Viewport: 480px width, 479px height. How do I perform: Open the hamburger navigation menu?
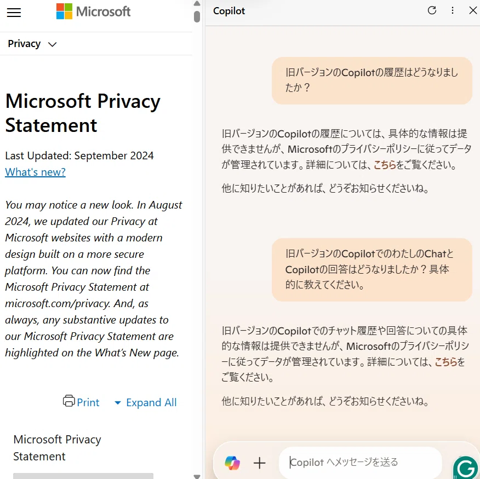click(14, 13)
